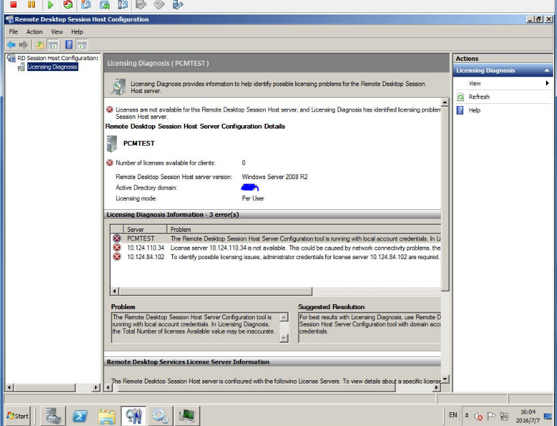Viewport: 557px width, 426px height.
Task: Click the muted volume tray icon
Action: coord(478,416)
